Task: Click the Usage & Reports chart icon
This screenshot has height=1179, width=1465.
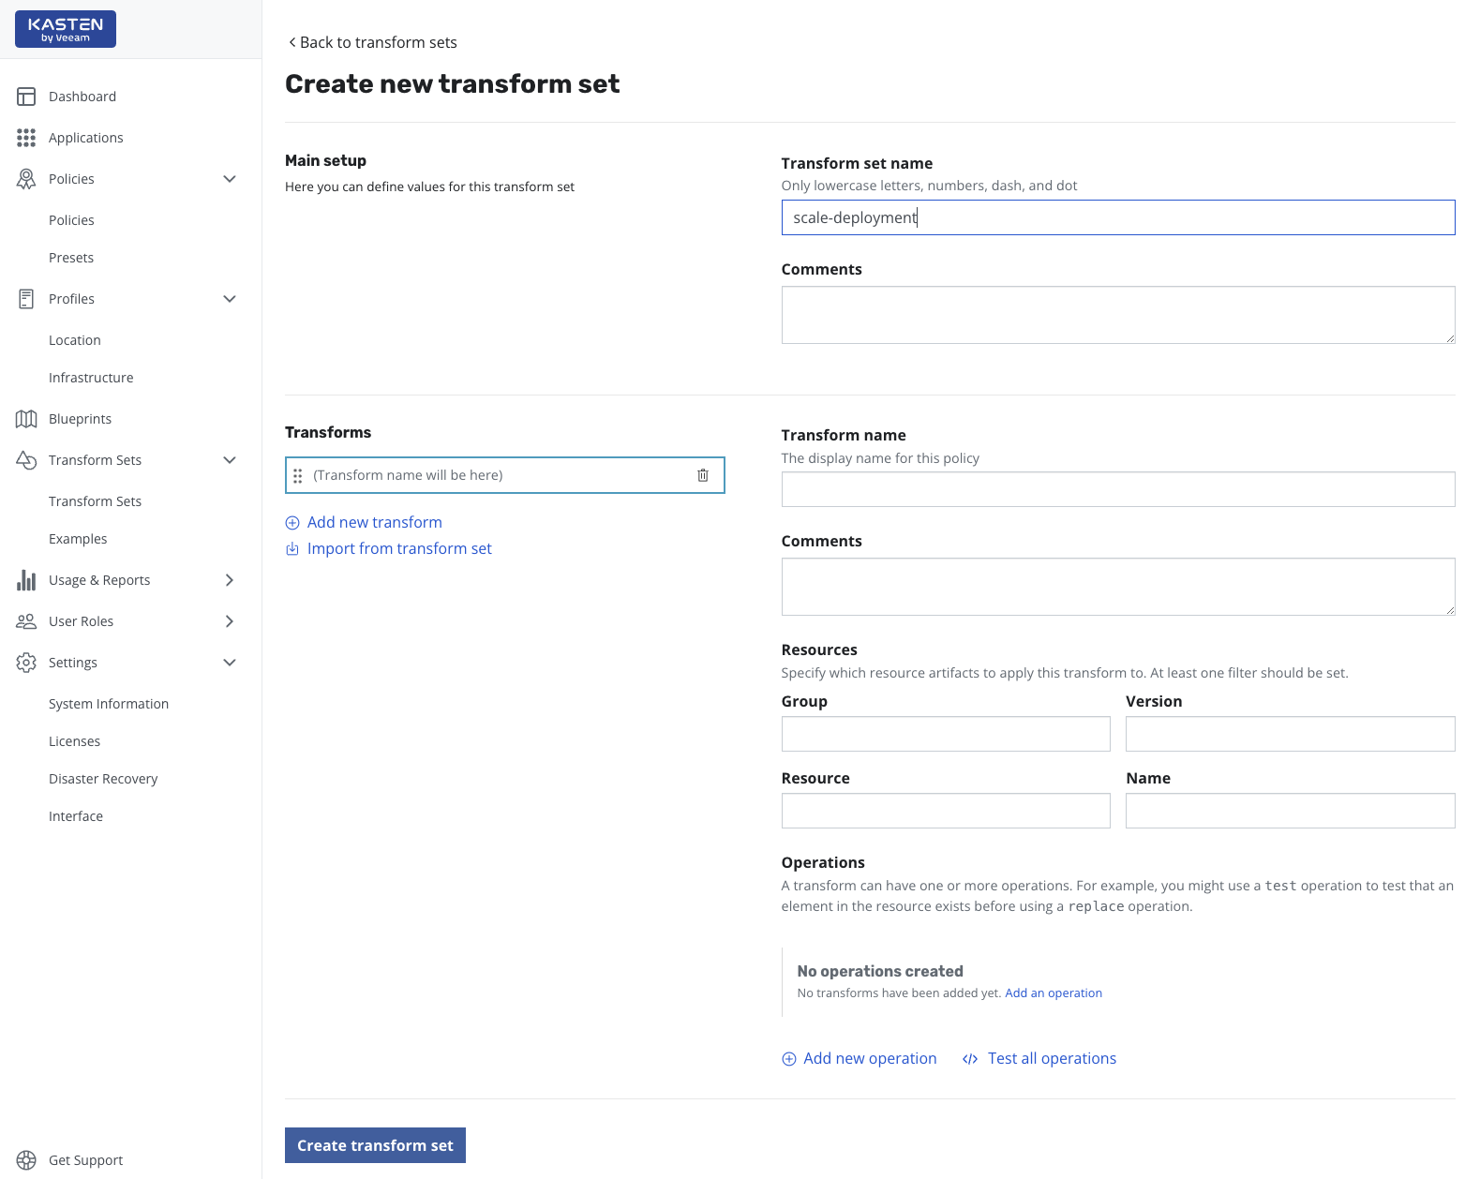Action: point(26,580)
